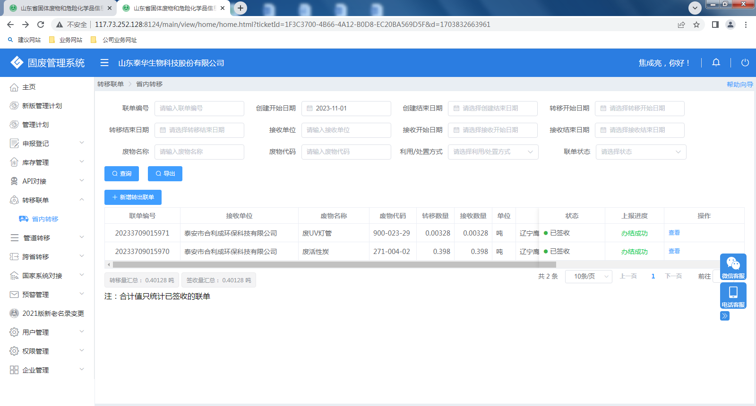The height and width of the screenshot is (406, 756).
Task: Open WeChat customer service widget
Action: tap(733, 267)
